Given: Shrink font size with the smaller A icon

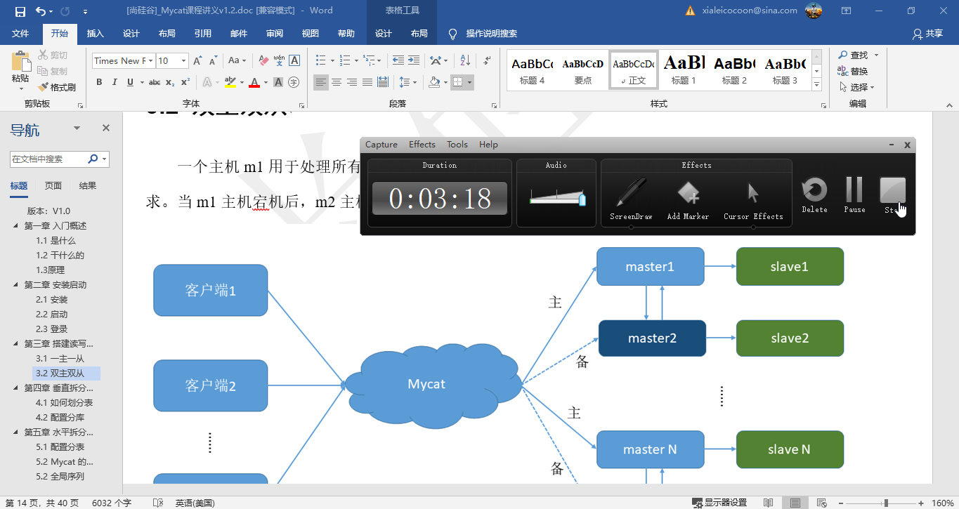Looking at the screenshot, I should click(x=212, y=60).
